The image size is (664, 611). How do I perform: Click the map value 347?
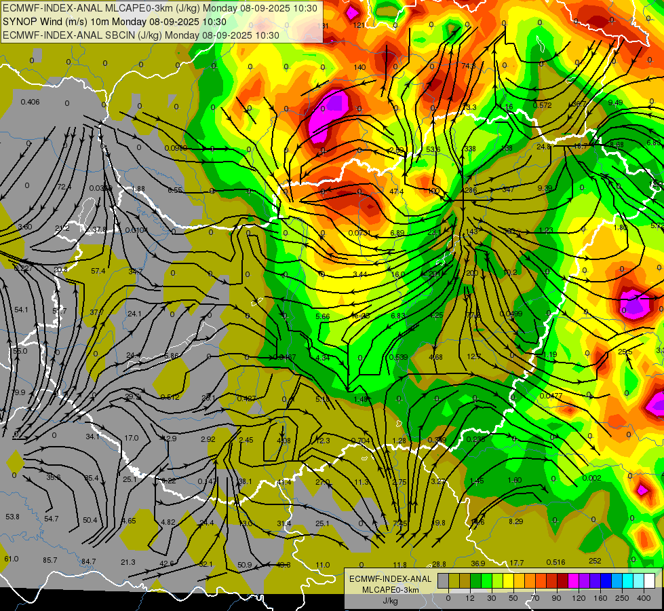508,189
